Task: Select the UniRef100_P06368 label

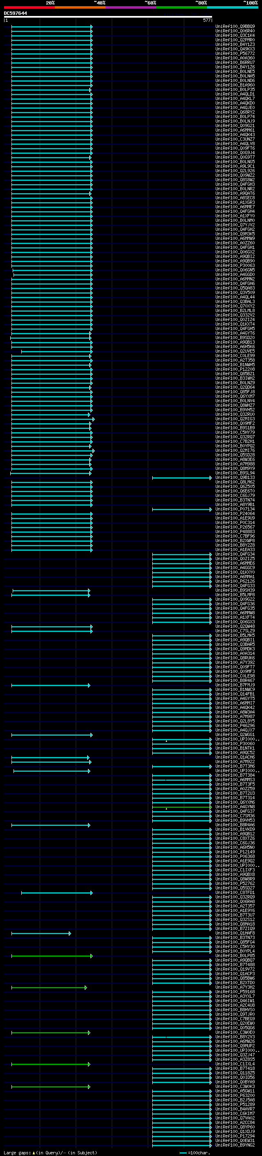Action: click(x=235, y=857)
